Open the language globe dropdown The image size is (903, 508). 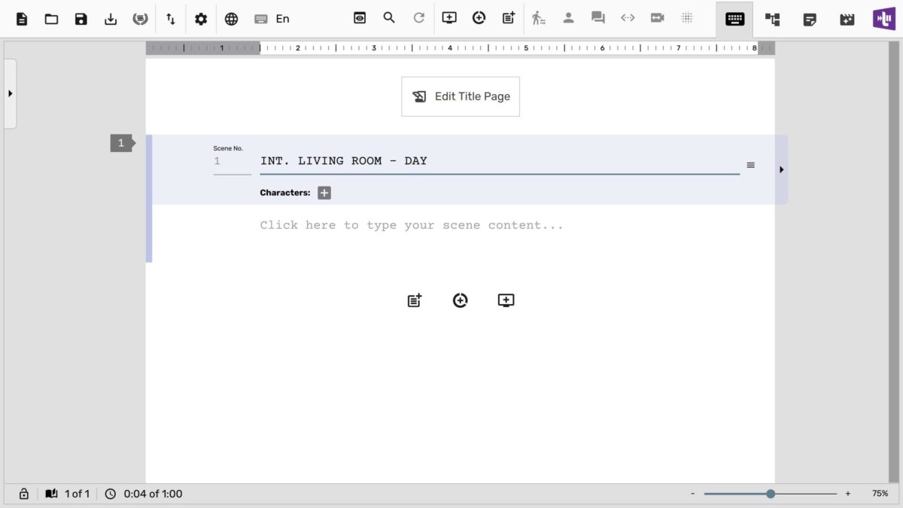232,19
